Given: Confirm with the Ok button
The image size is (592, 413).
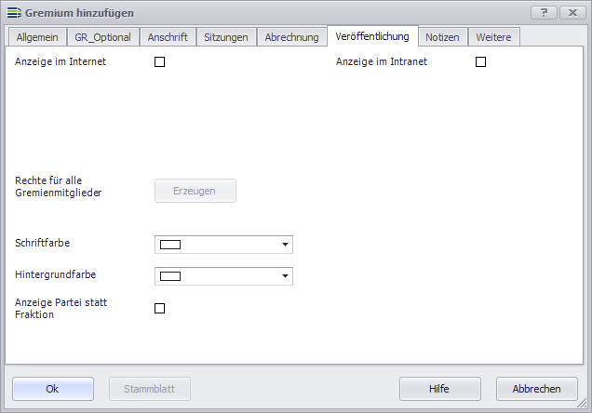Looking at the screenshot, I should (53, 389).
